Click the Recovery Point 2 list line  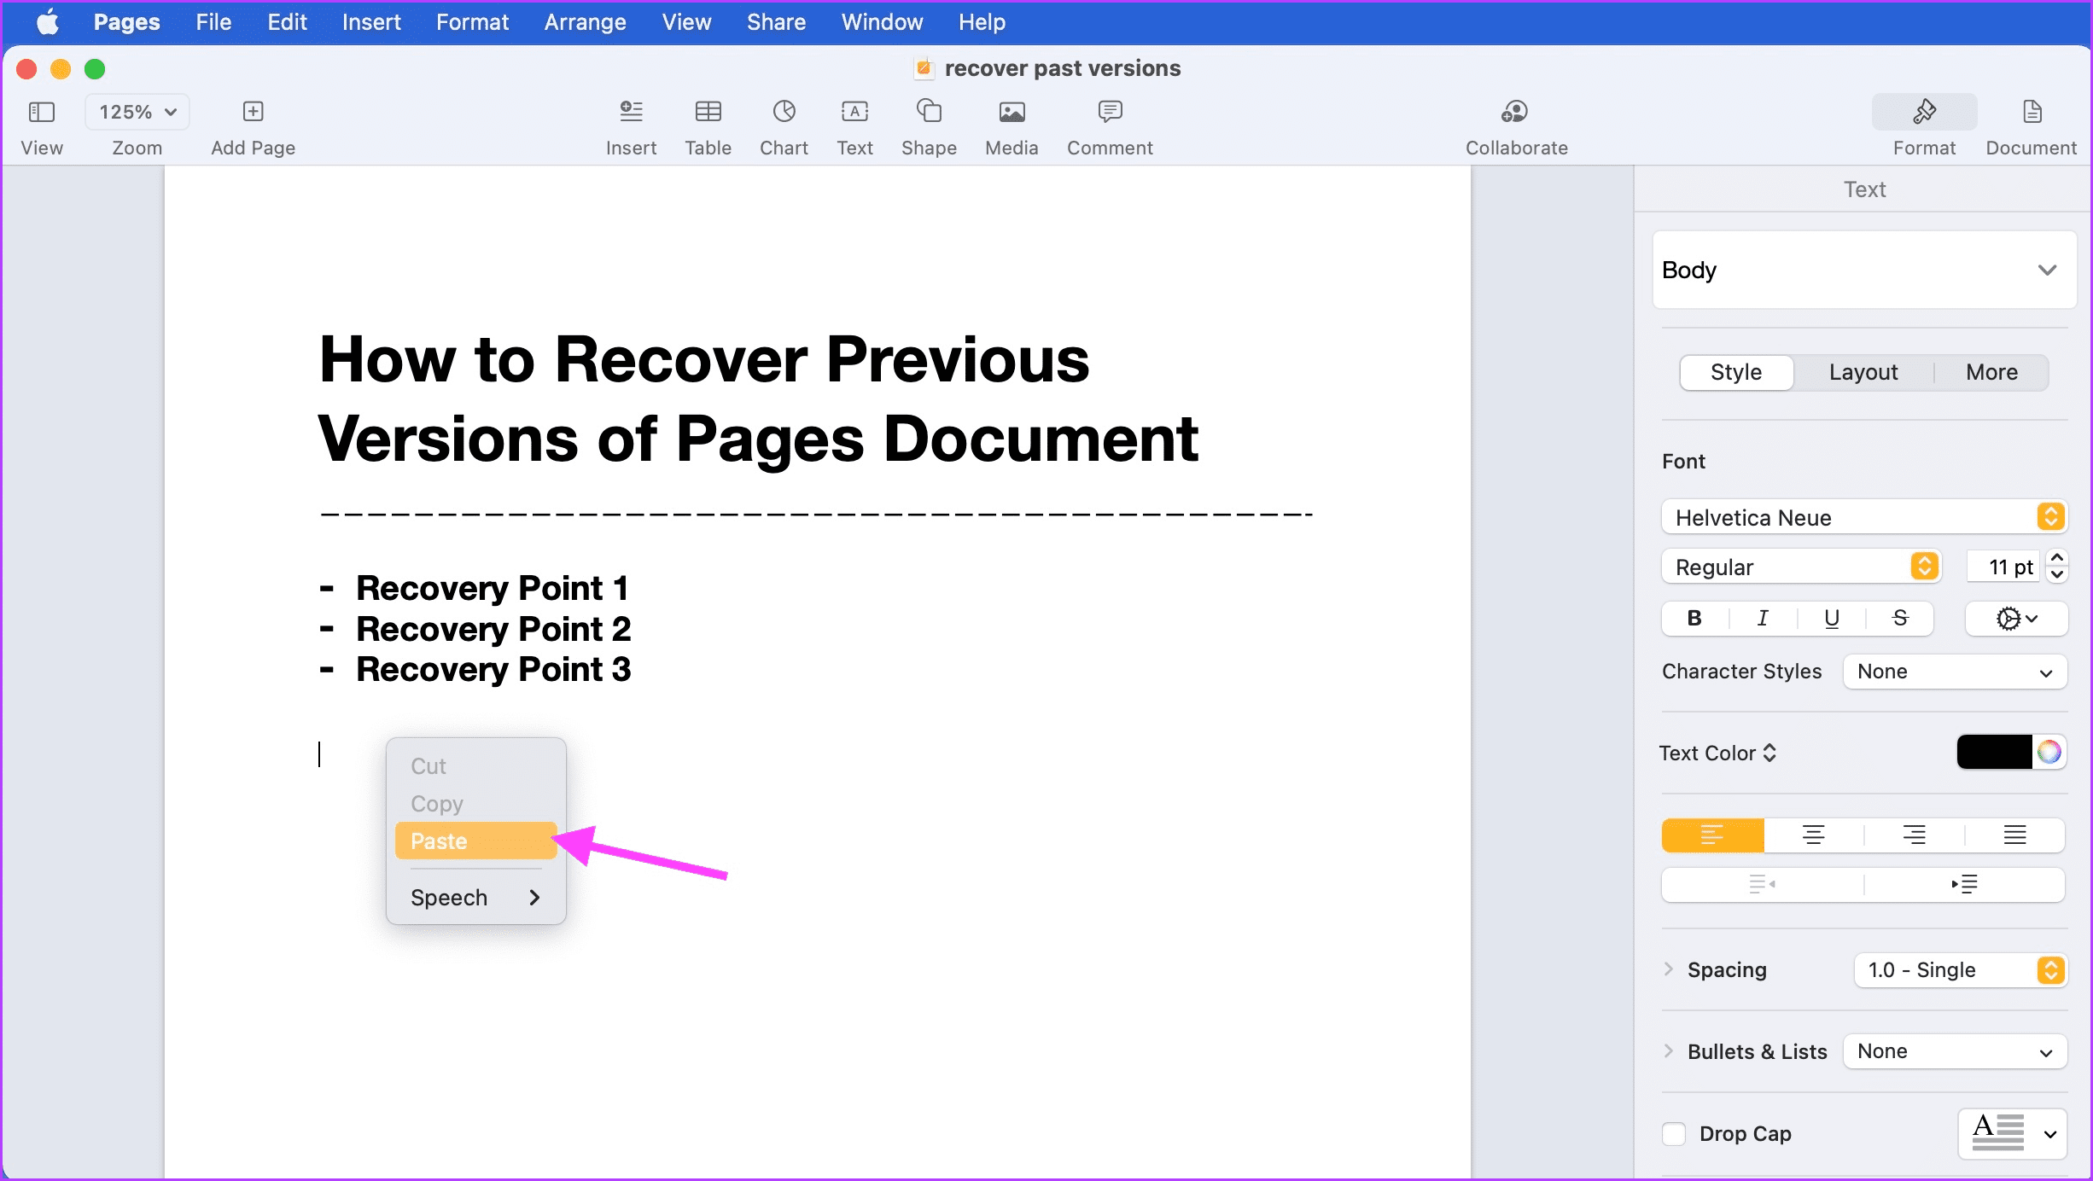[x=493, y=629]
